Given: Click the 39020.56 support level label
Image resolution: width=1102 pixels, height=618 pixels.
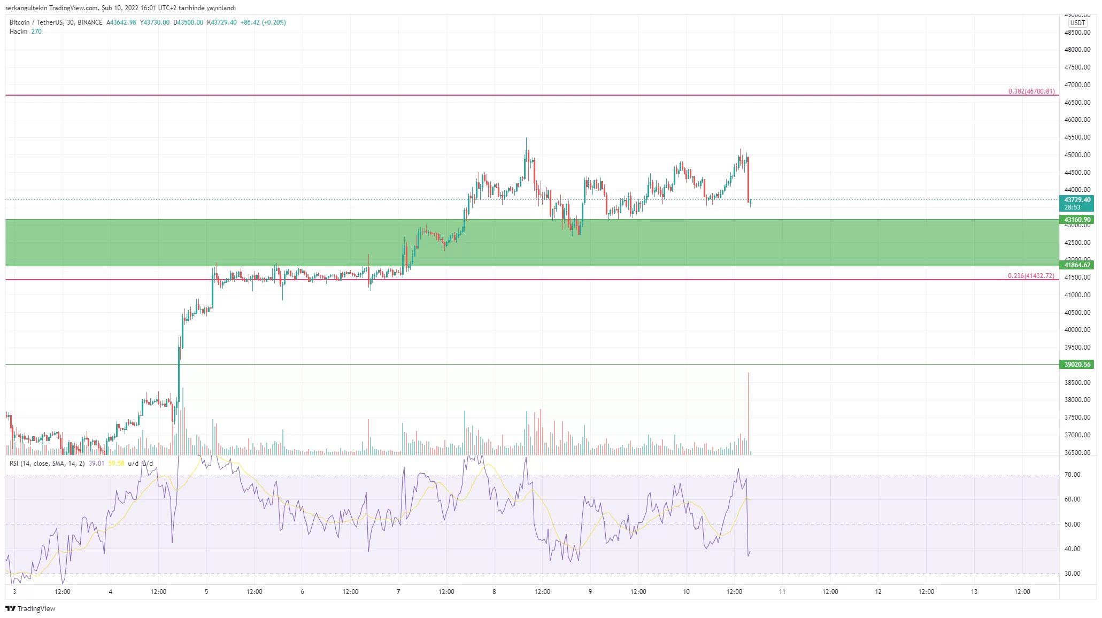Looking at the screenshot, I should coord(1076,365).
